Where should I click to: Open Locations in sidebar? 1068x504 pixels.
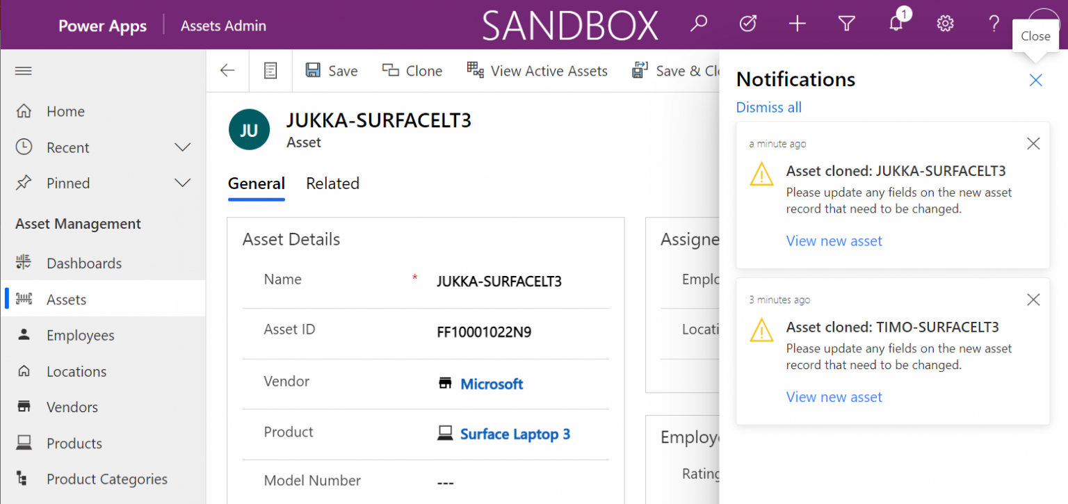103,371
